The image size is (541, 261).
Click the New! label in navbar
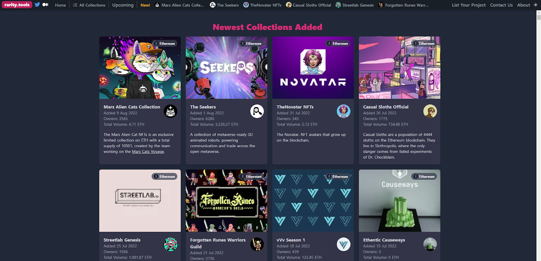[x=145, y=5]
